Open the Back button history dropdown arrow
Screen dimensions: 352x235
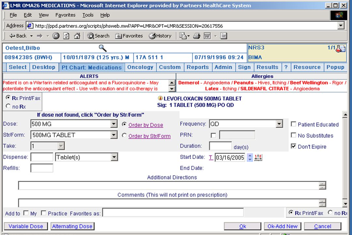[31, 36]
